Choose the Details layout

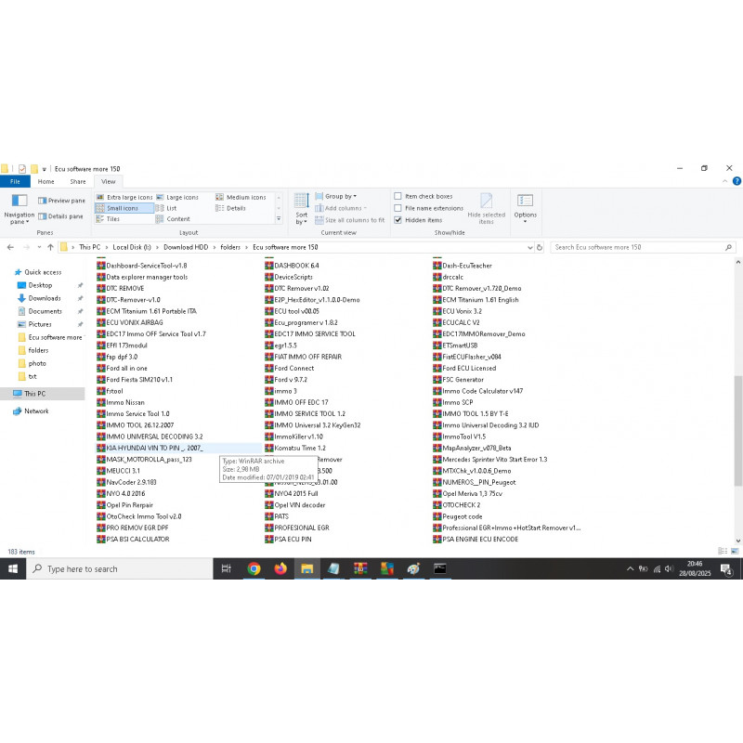coord(230,208)
